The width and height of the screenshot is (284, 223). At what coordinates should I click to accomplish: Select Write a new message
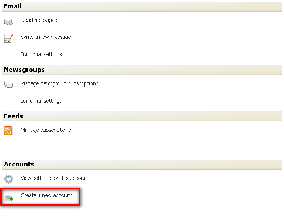pyautogui.click(x=46, y=37)
